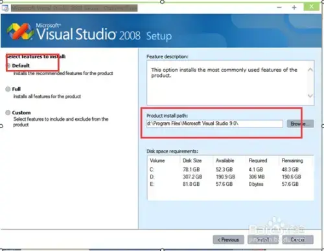Select the Custom installation radio button
The image size is (324, 251).
pyautogui.click(x=8, y=113)
